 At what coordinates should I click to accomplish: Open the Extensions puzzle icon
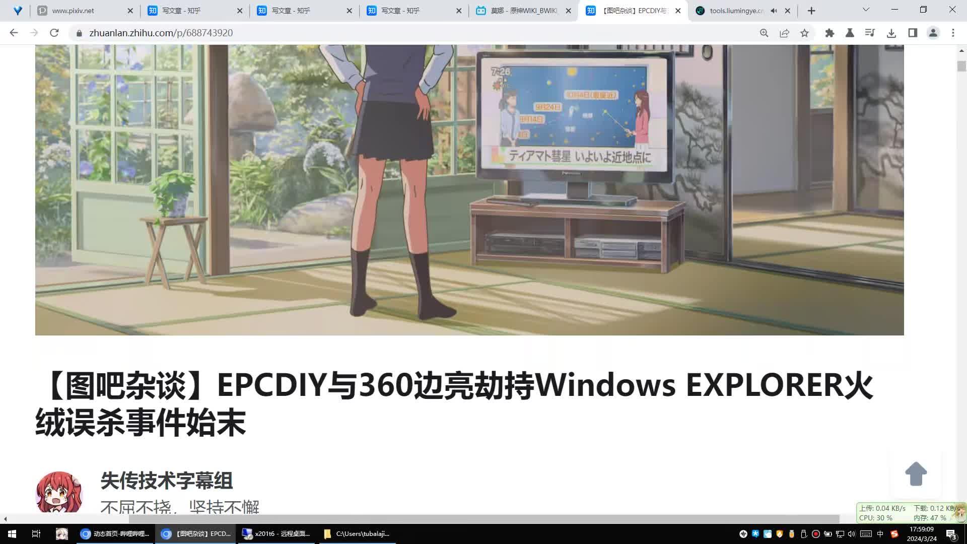pyautogui.click(x=830, y=33)
